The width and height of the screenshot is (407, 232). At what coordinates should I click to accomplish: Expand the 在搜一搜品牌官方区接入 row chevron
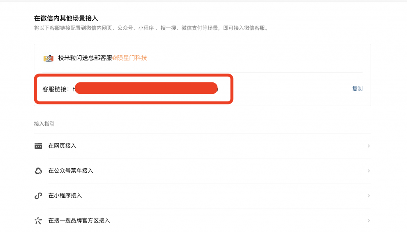[369, 220]
